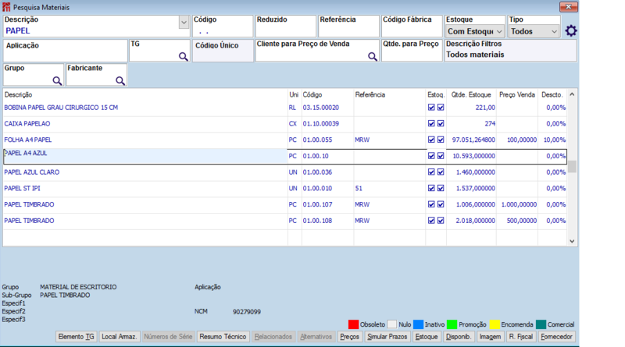
Task: Open Cliente para Preço de Venda search magnifier
Action: click(373, 56)
